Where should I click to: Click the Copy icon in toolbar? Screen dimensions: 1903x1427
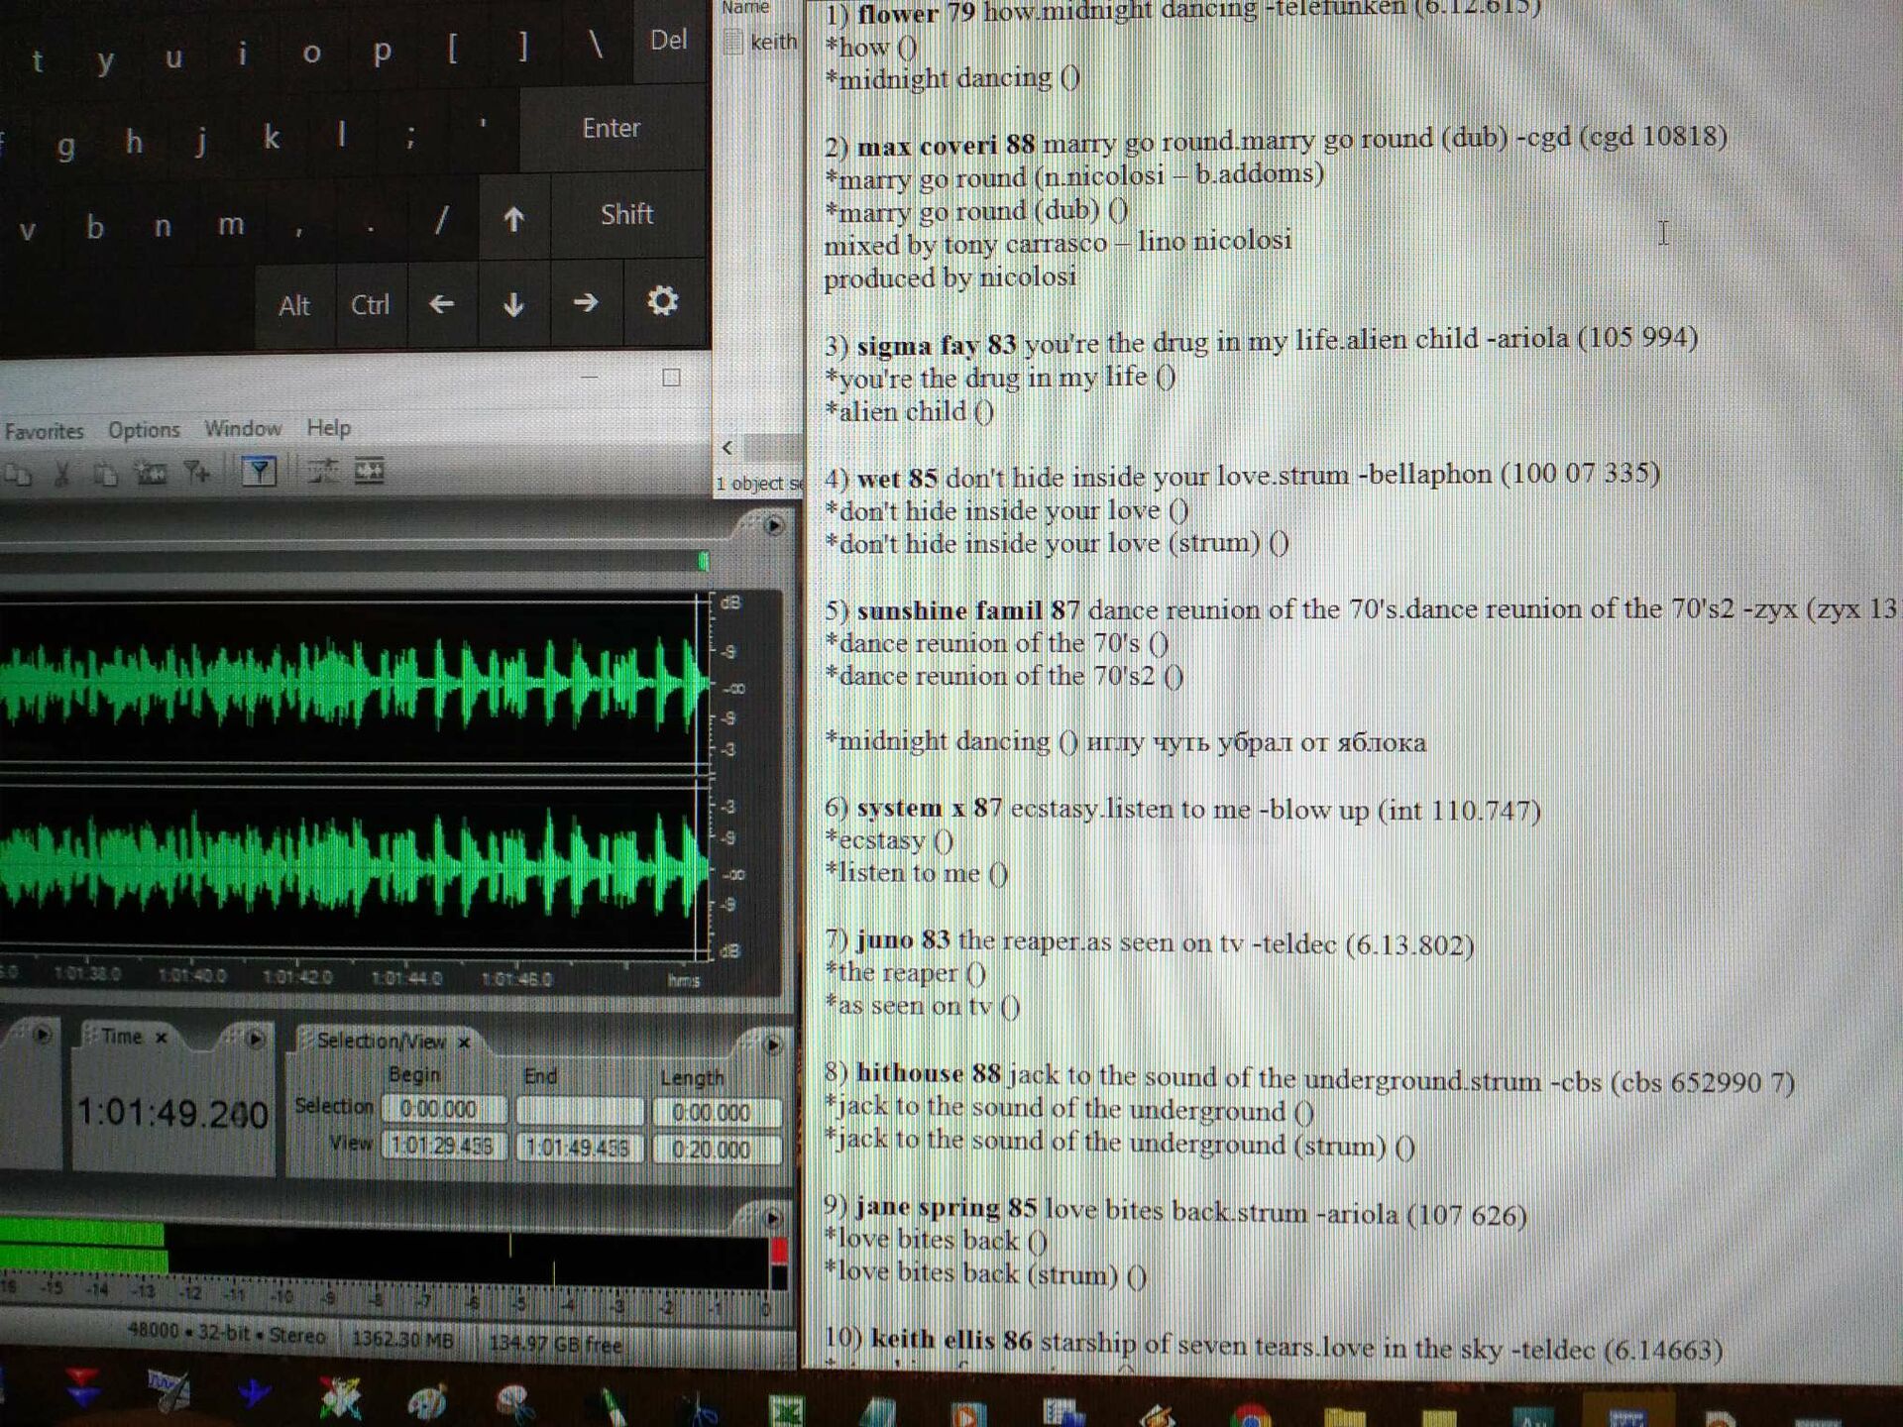(x=19, y=475)
